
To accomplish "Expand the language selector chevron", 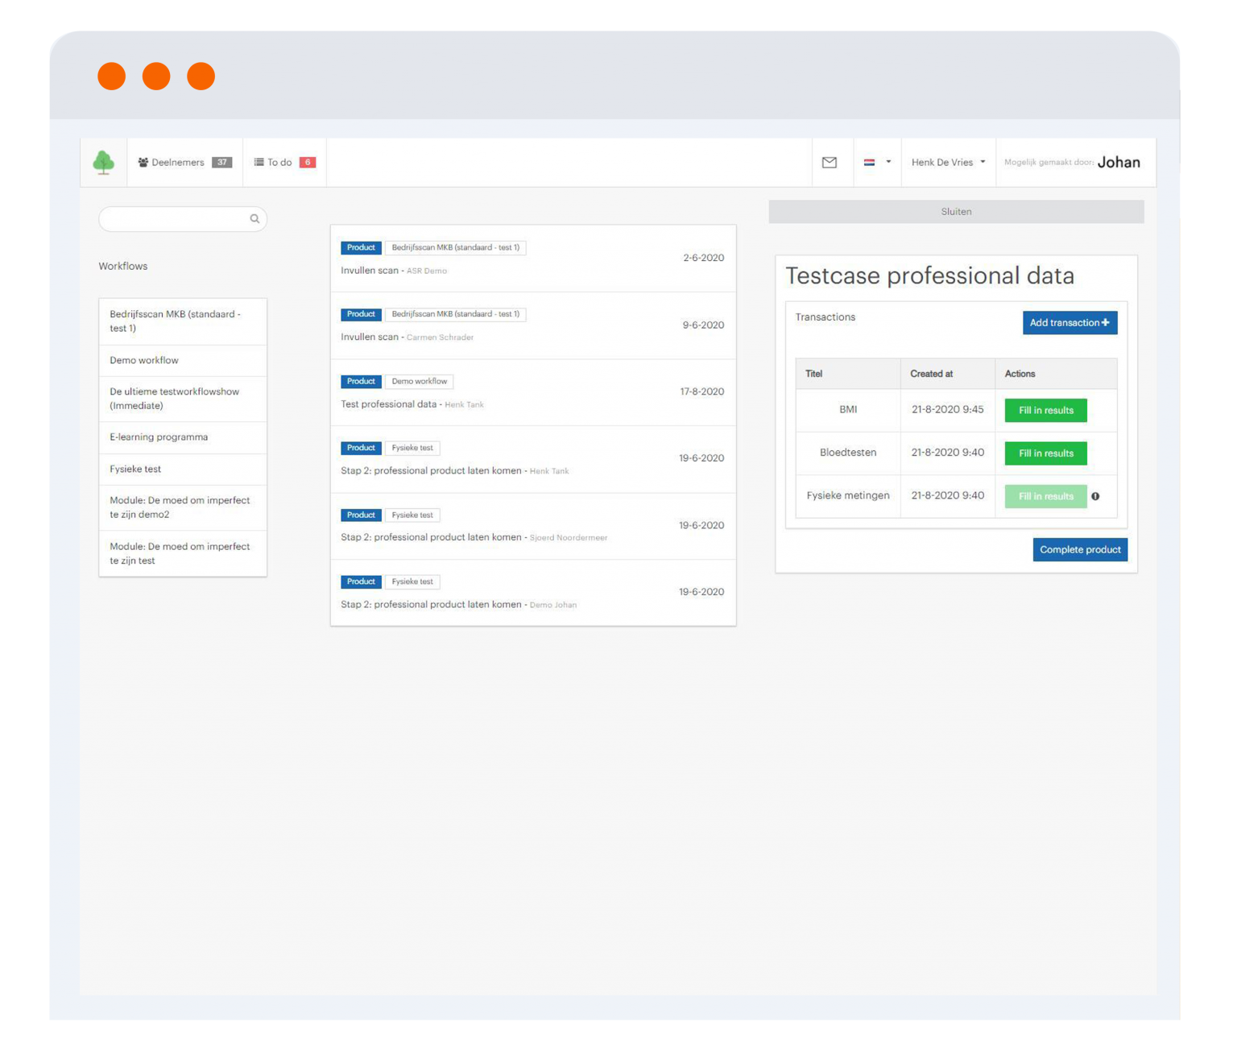I will (887, 162).
